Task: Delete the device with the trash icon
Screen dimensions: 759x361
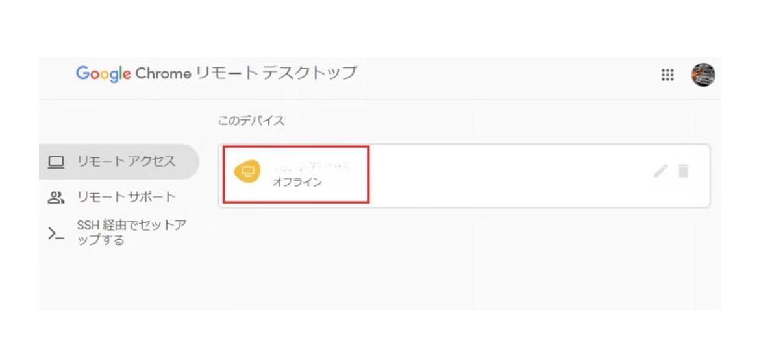Action: click(x=683, y=171)
